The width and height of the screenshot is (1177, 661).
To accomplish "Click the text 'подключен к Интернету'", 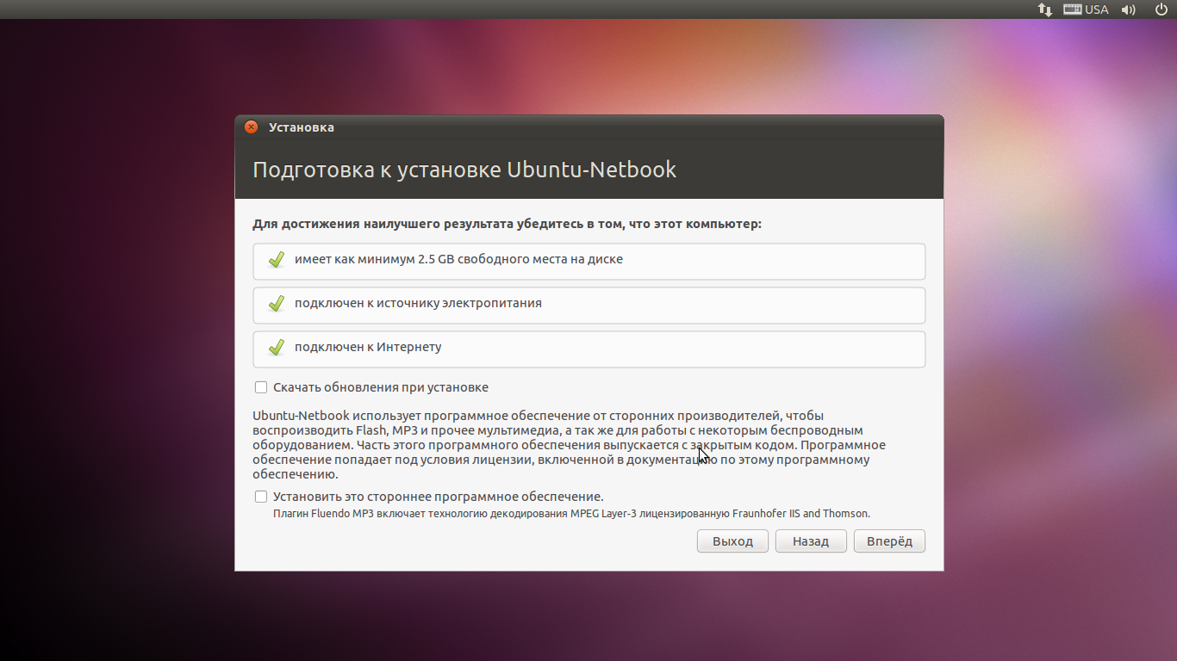I will tap(368, 347).
